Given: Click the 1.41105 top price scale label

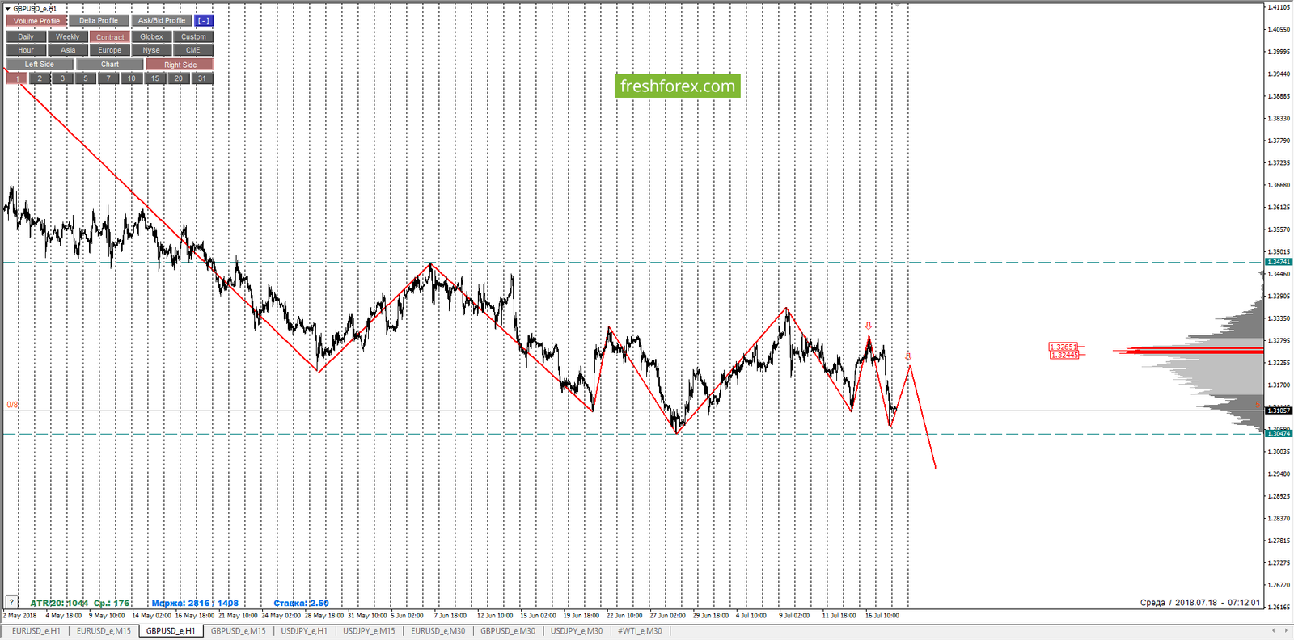Looking at the screenshot, I should tap(1279, 7).
